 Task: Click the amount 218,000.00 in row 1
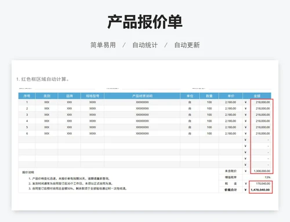click(x=263, y=102)
